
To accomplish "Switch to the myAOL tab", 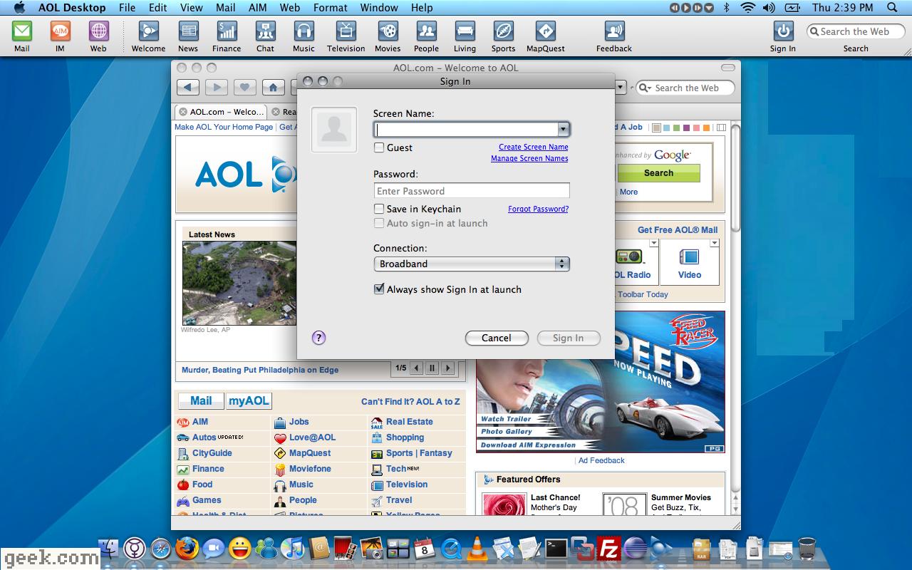I will pos(249,400).
